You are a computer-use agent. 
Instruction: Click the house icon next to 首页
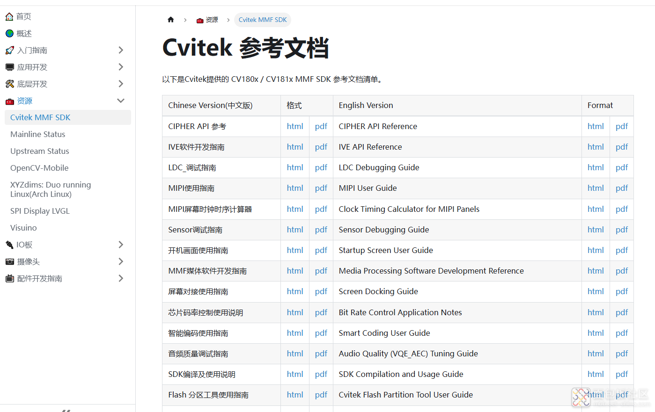coord(9,16)
